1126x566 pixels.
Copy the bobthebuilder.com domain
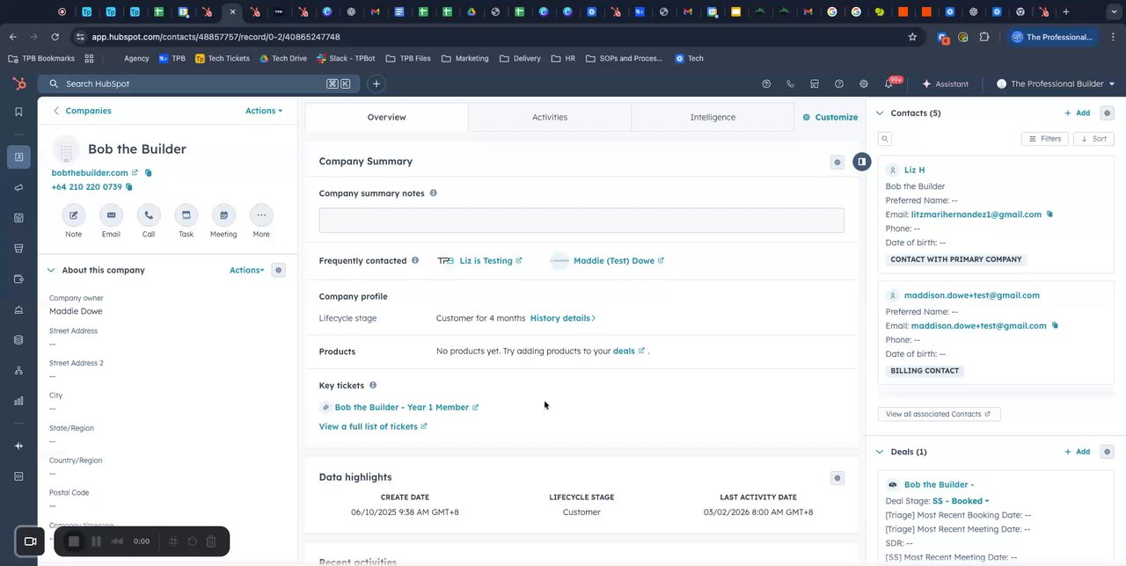(148, 173)
